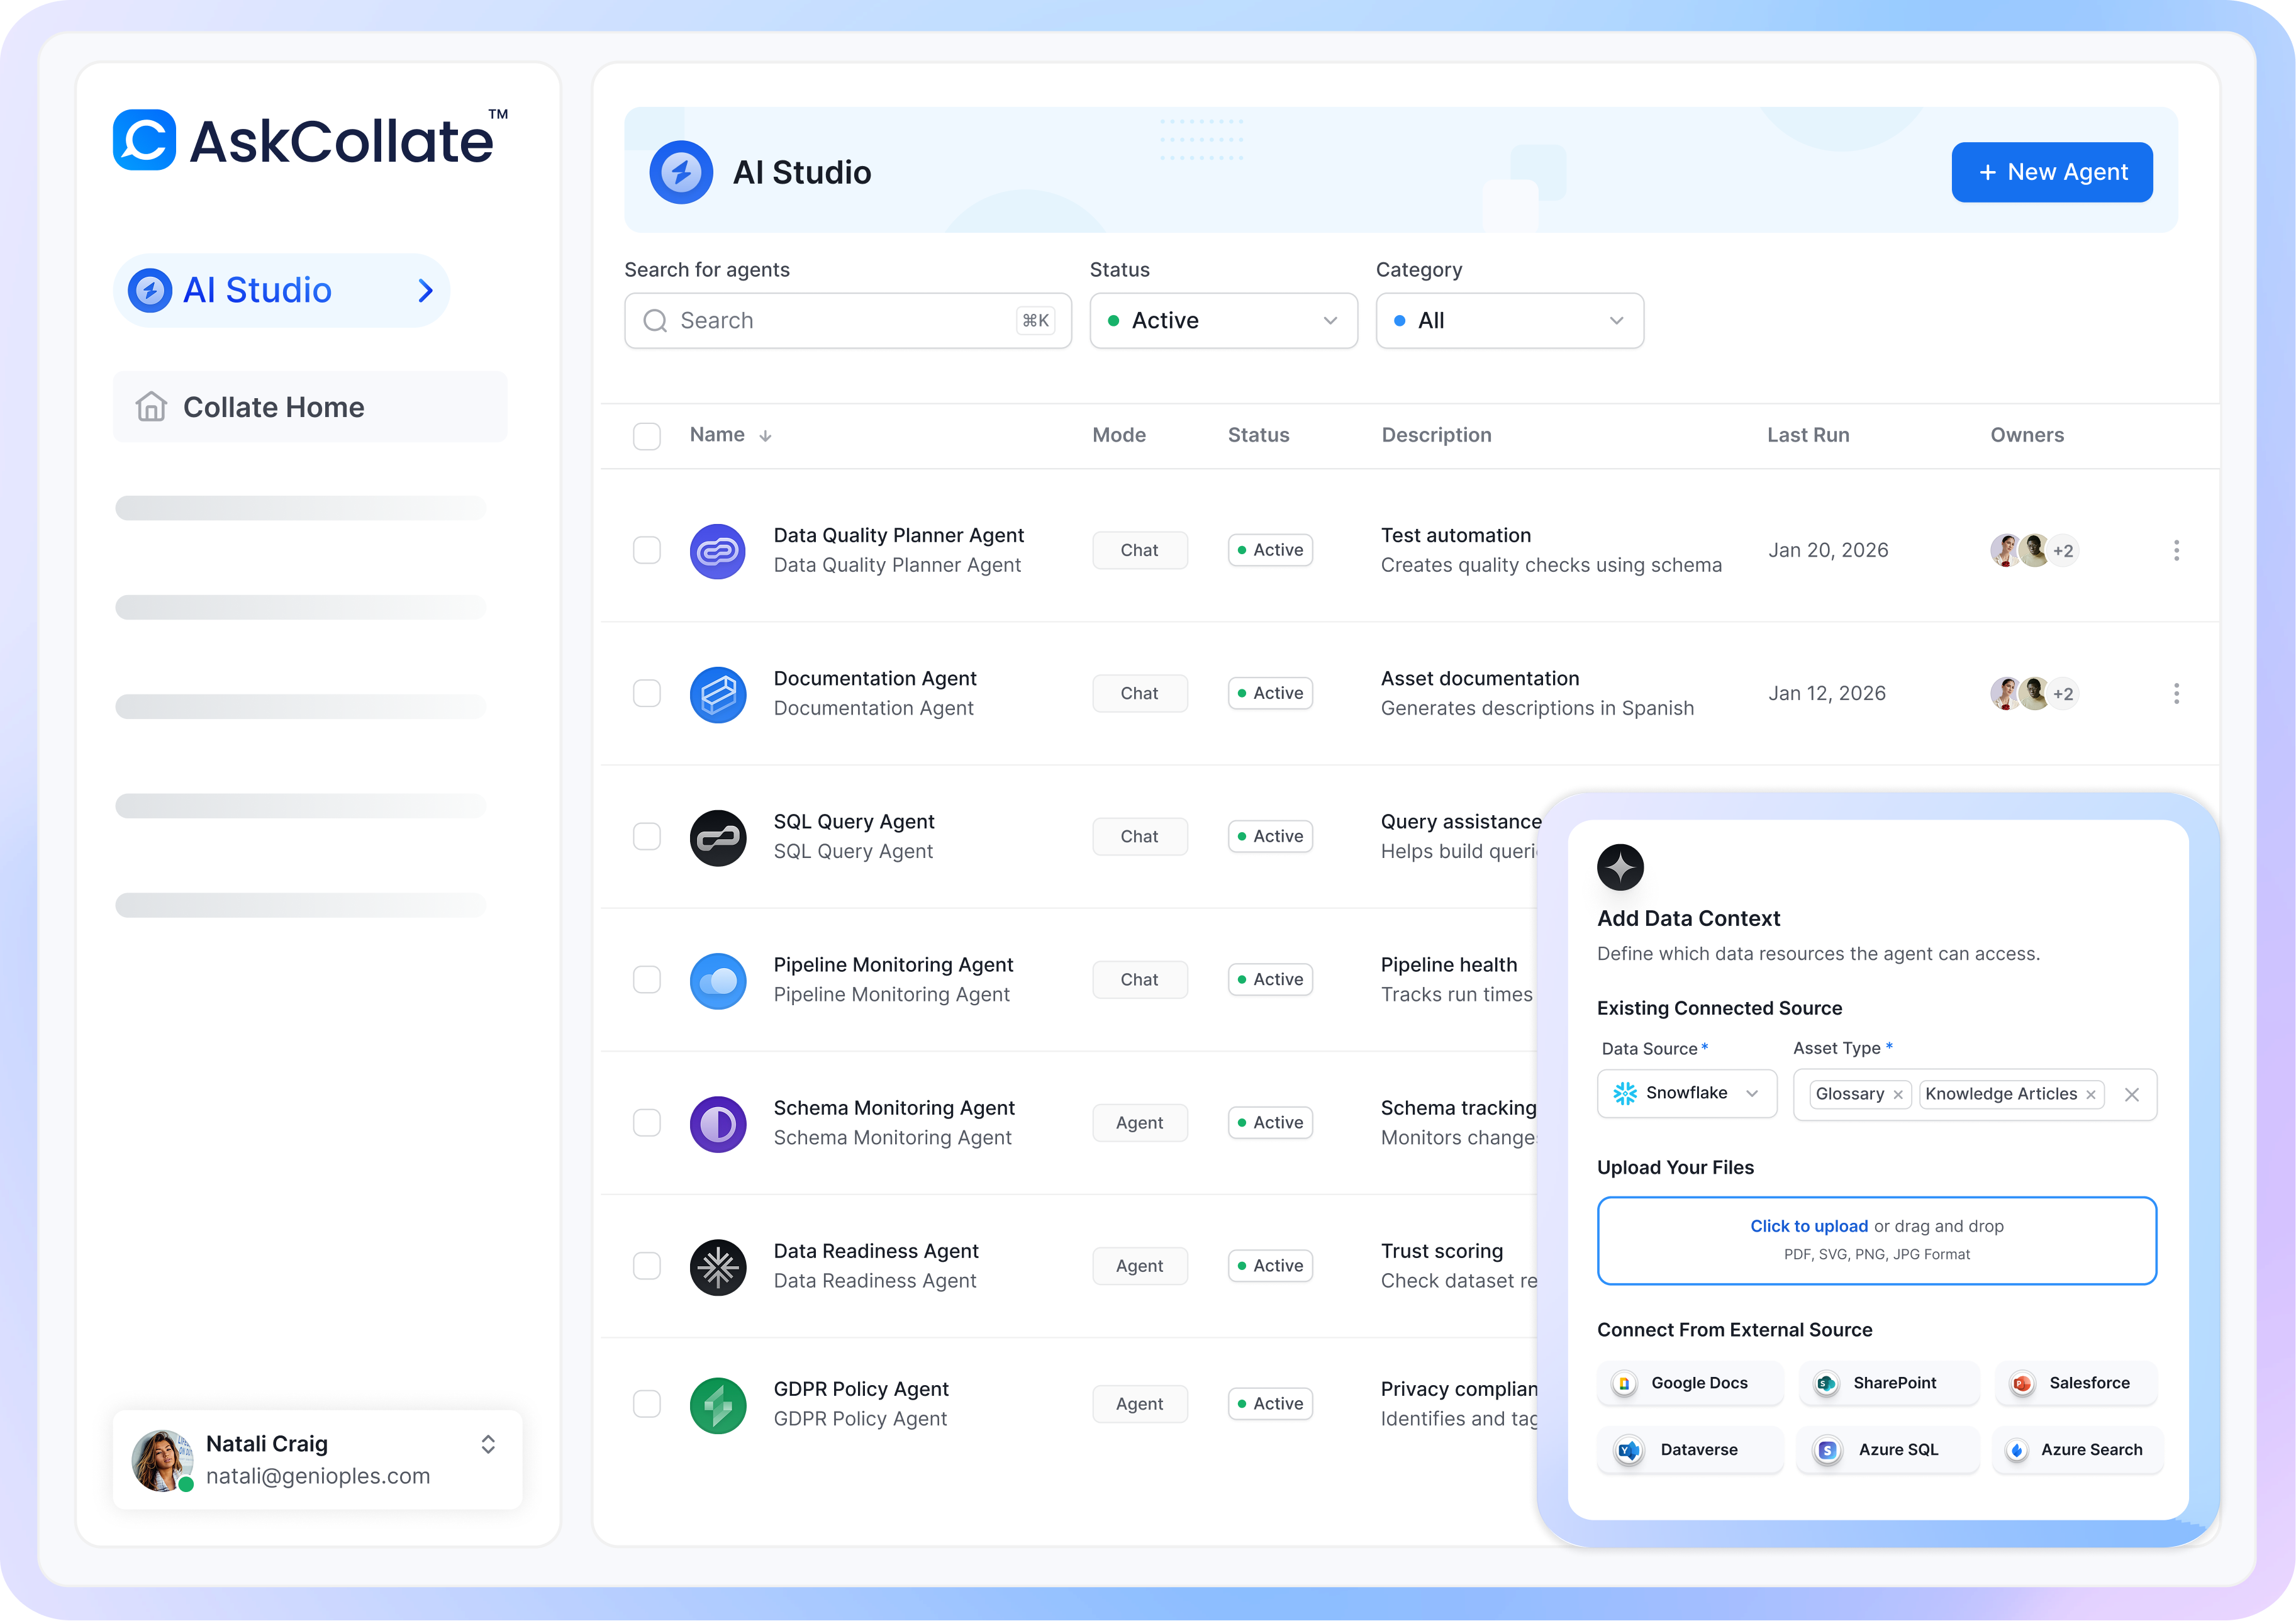2296x1621 pixels.
Task: Click the SQL Query Agent link icon
Action: pos(718,837)
